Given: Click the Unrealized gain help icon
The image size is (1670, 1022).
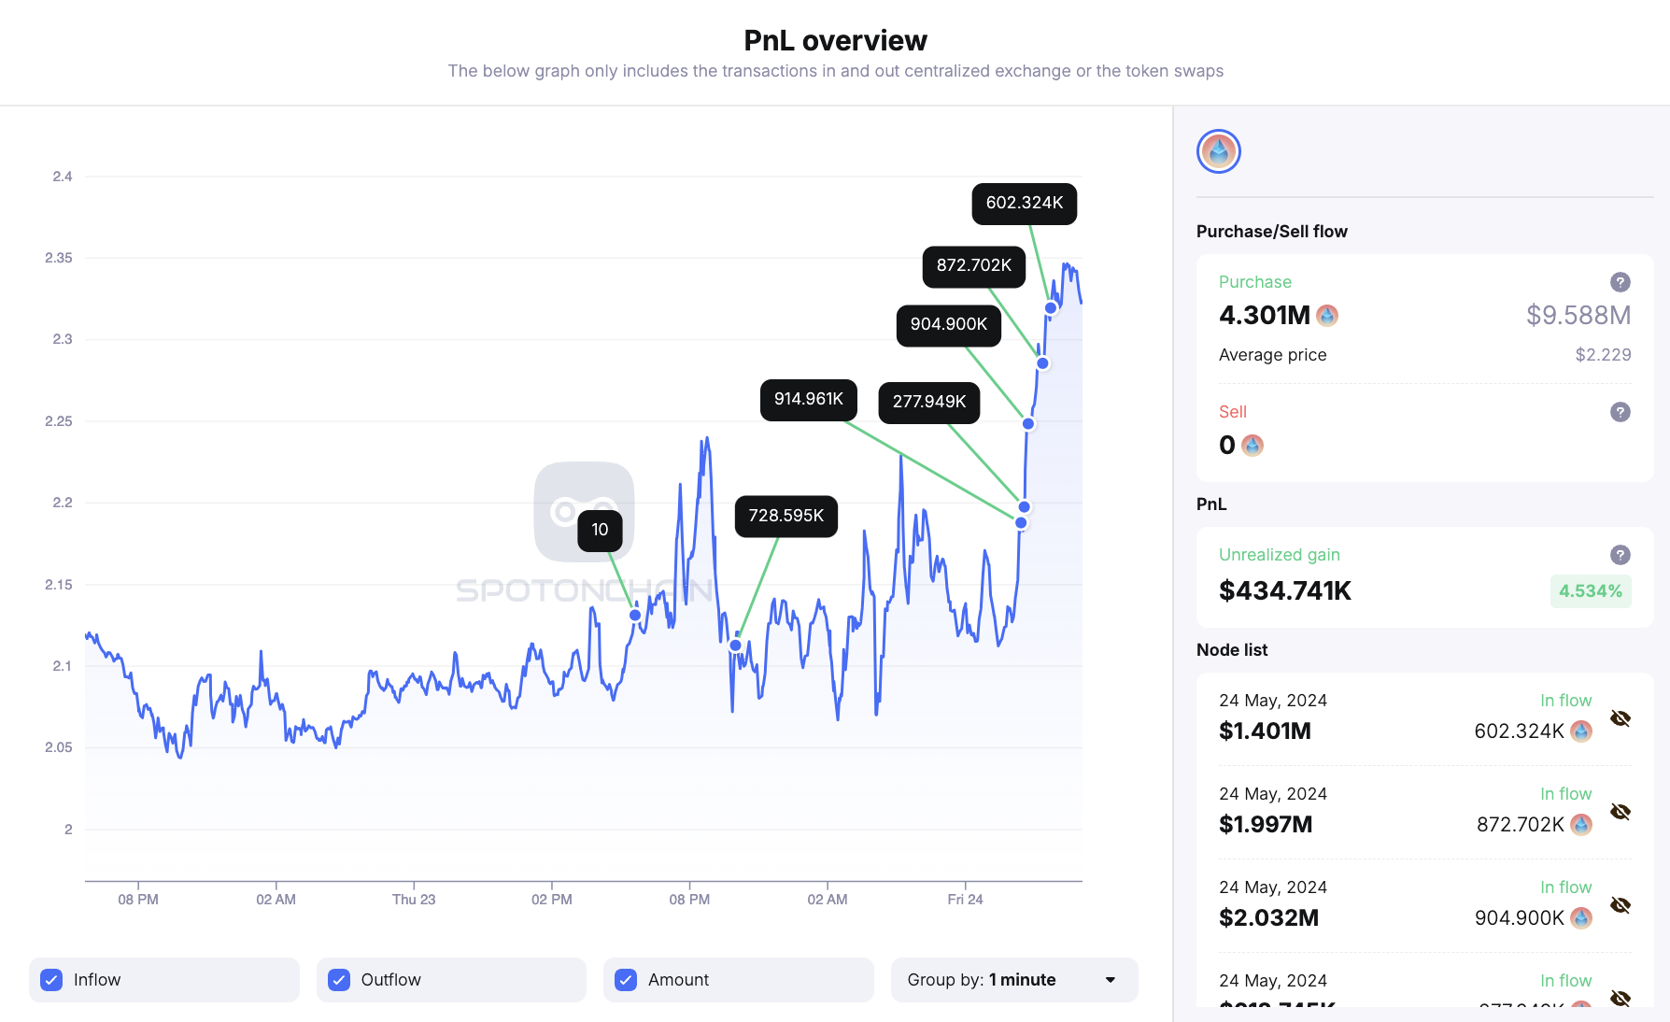Looking at the screenshot, I should click(1620, 555).
